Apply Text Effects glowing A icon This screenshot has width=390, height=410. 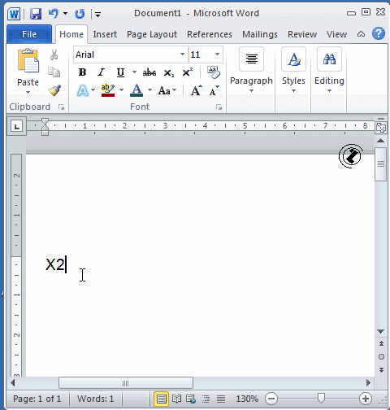coord(83,90)
